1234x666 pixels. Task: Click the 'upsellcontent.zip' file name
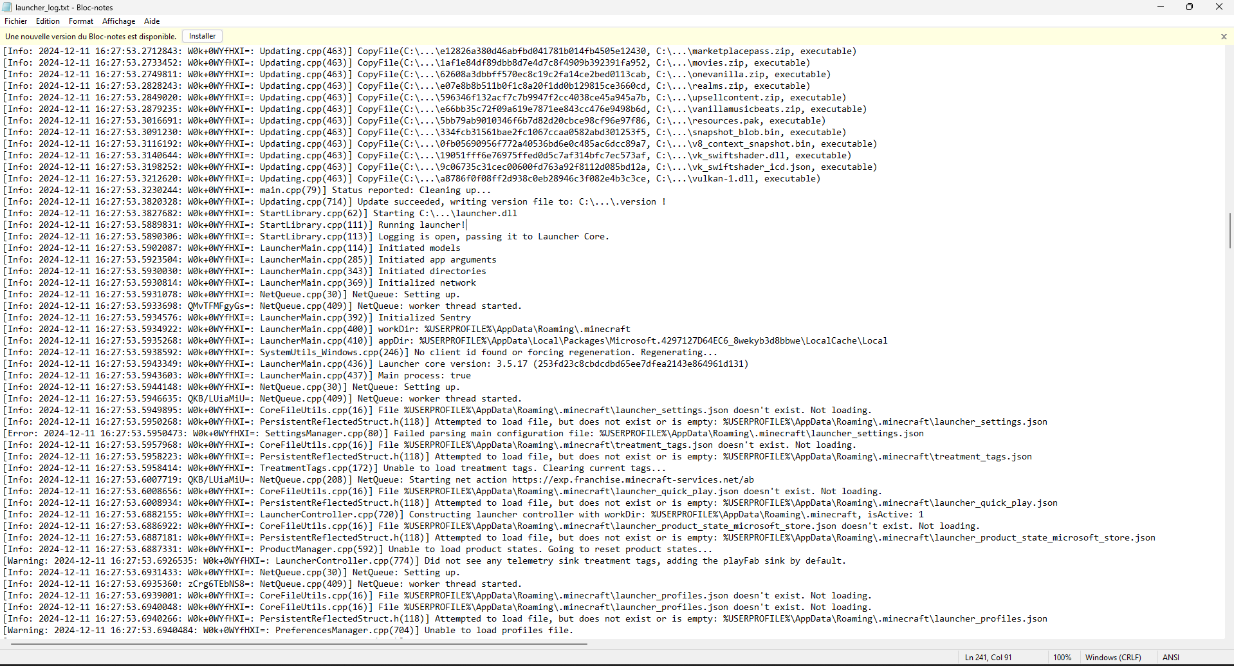735,97
